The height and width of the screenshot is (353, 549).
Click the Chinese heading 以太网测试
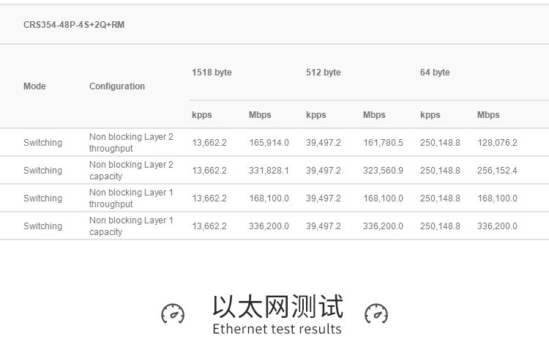[x=277, y=306]
